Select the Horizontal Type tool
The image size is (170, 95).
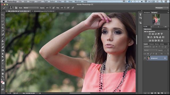pyautogui.click(x=3, y=64)
